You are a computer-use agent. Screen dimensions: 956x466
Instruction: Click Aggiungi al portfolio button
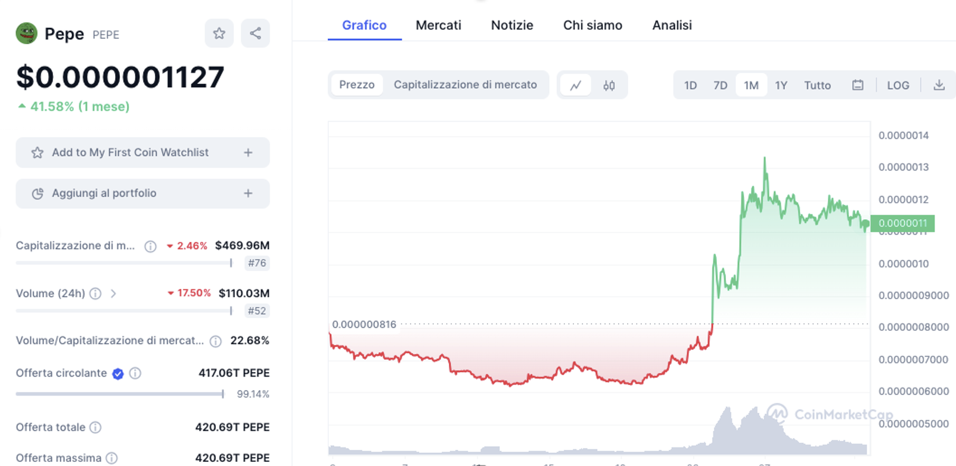[142, 193]
